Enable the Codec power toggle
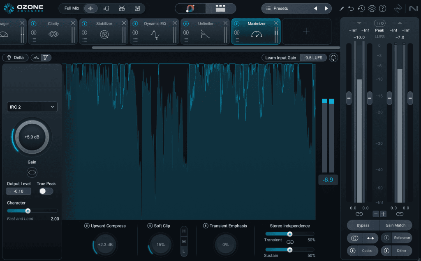421x261 pixels. (x=353, y=251)
